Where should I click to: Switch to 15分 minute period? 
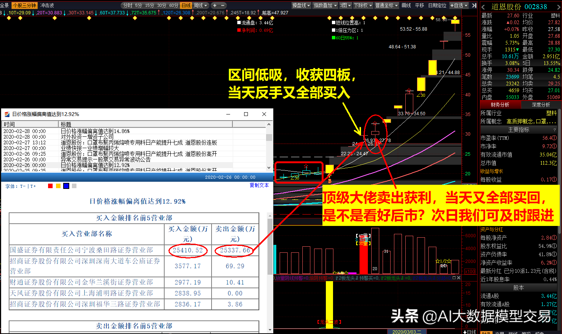point(149,5)
